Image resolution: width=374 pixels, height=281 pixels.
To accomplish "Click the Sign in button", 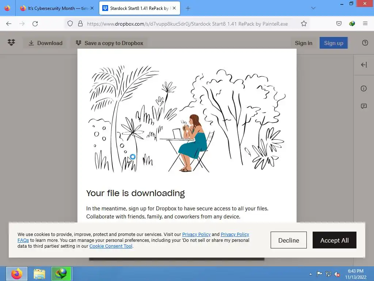I will 304,43.
